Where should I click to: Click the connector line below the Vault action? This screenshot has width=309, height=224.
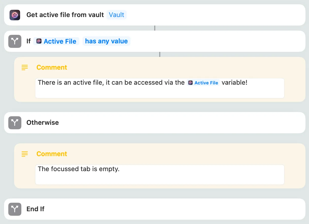click(154, 28)
